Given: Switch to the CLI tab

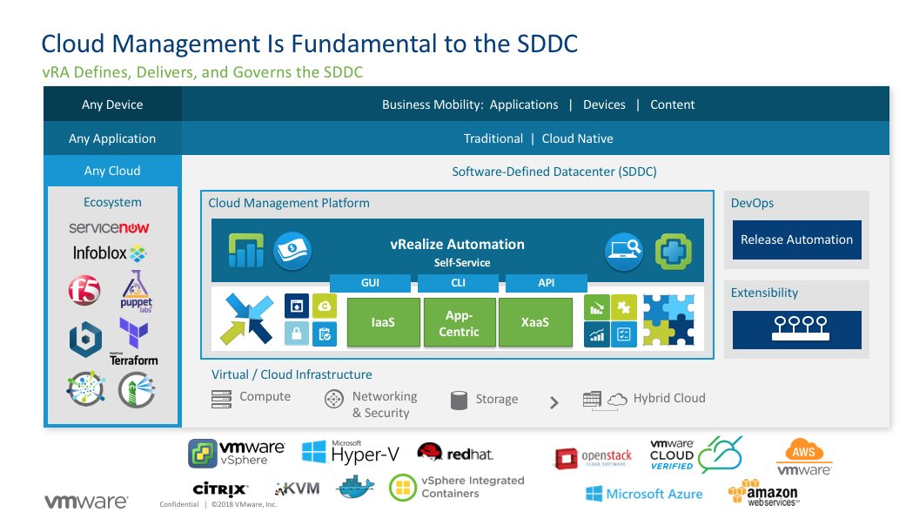Looking at the screenshot, I should pos(458,283).
